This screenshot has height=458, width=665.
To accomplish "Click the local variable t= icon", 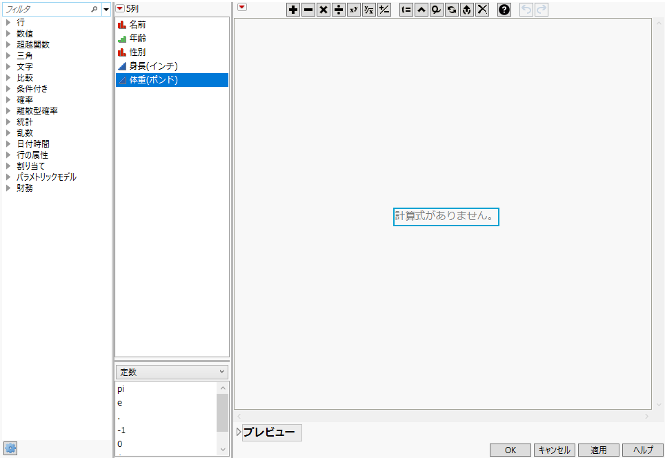I will (x=406, y=10).
